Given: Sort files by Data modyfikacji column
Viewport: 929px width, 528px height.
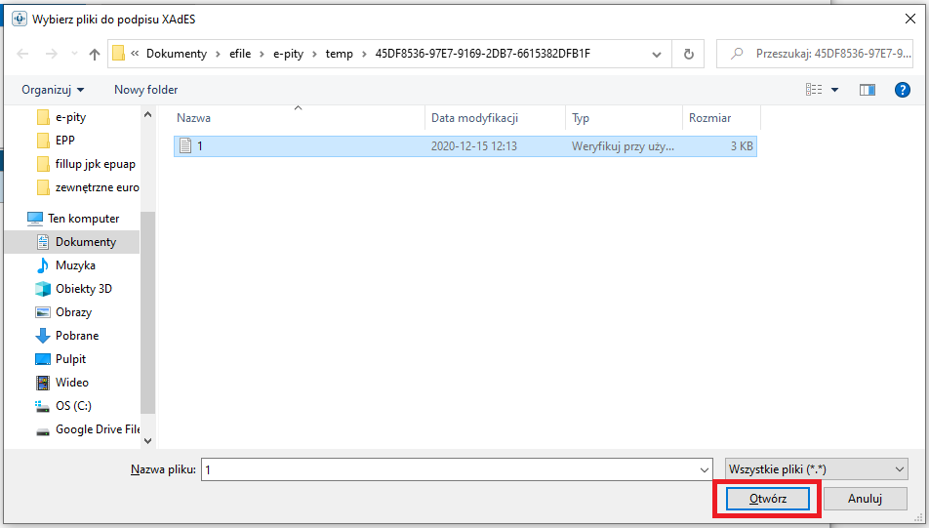Looking at the screenshot, I should click(x=474, y=118).
